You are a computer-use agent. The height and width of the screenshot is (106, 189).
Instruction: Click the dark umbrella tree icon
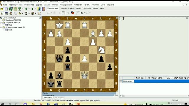pyautogui.click(x=26, y=14)
